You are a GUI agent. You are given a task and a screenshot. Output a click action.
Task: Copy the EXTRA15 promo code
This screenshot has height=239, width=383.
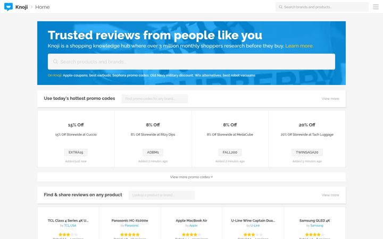[x=76, y=152]
